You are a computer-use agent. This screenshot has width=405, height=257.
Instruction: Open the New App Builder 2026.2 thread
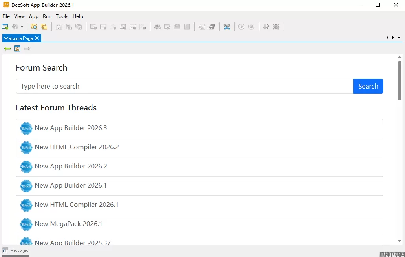click(200, 167)
